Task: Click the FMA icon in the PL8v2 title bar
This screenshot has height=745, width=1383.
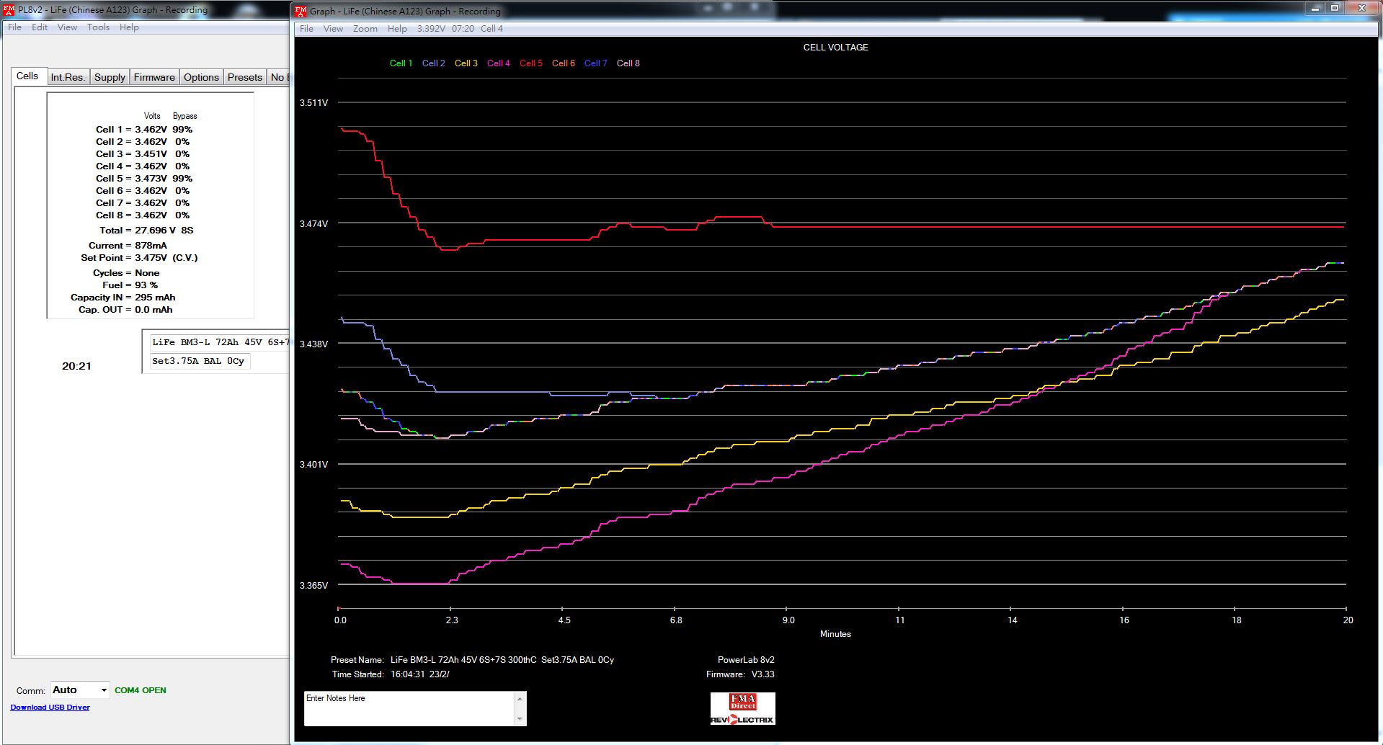Action: click(x=9, y=10)
